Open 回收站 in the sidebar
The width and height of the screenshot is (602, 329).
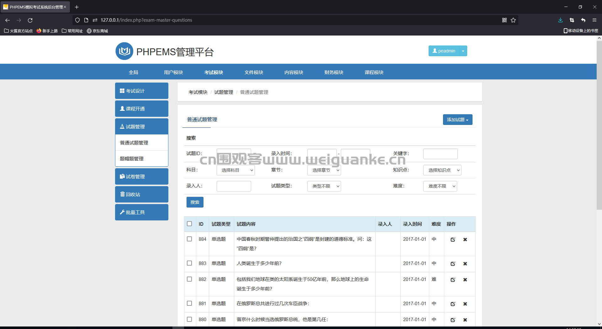click(142, 194)
